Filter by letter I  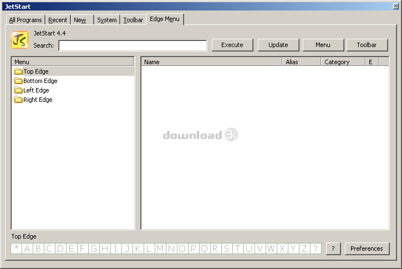pyautogui.click(x=116, y=249)
